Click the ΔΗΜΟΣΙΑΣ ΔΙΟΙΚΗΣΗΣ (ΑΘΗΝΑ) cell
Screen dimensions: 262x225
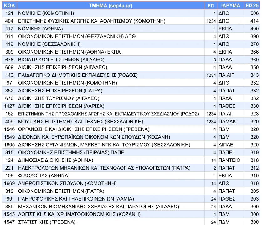tap(55, 160)
